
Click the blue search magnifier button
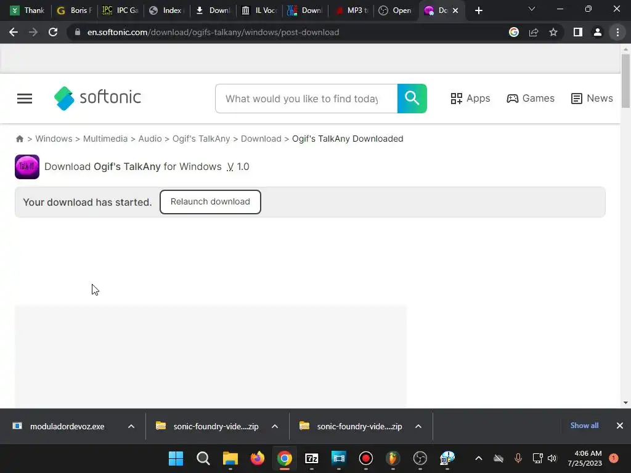click(412, 99)
